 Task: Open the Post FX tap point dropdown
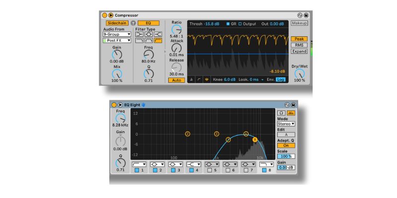click(117, 41)
